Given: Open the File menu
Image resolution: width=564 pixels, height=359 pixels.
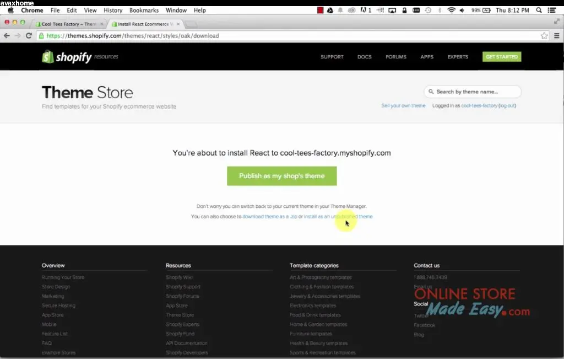Looking at the screenshot, I should [55, 10].
